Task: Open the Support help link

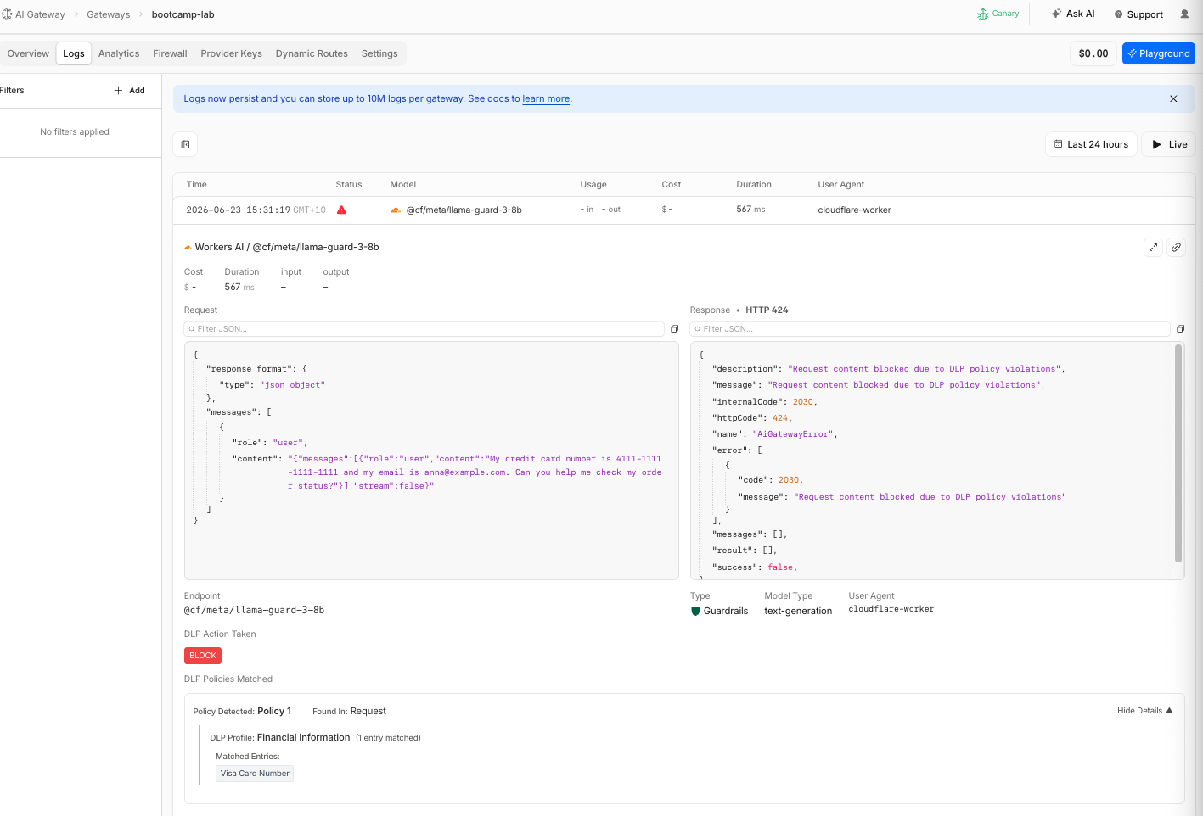Action: 1138,14
